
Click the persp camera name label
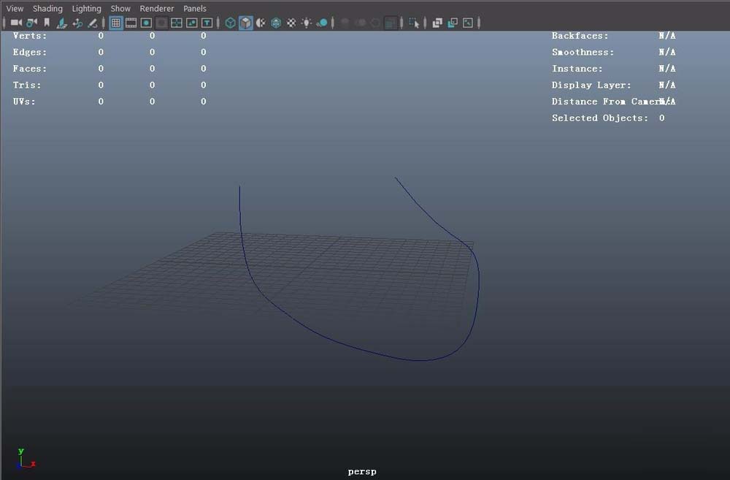(362, 472)
